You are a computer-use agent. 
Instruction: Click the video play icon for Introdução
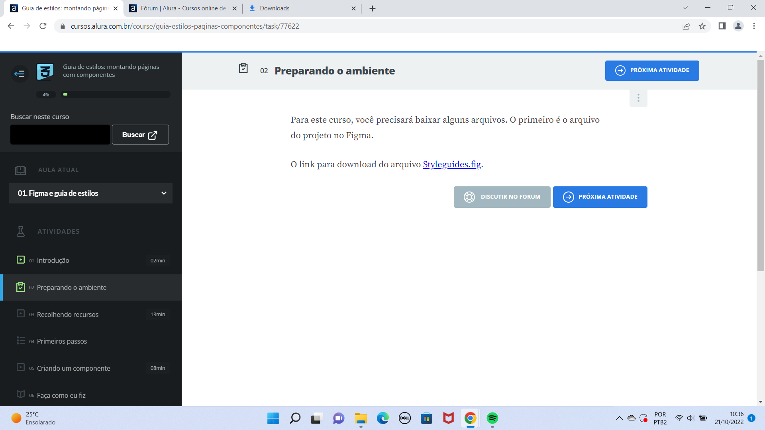point(21,260)
